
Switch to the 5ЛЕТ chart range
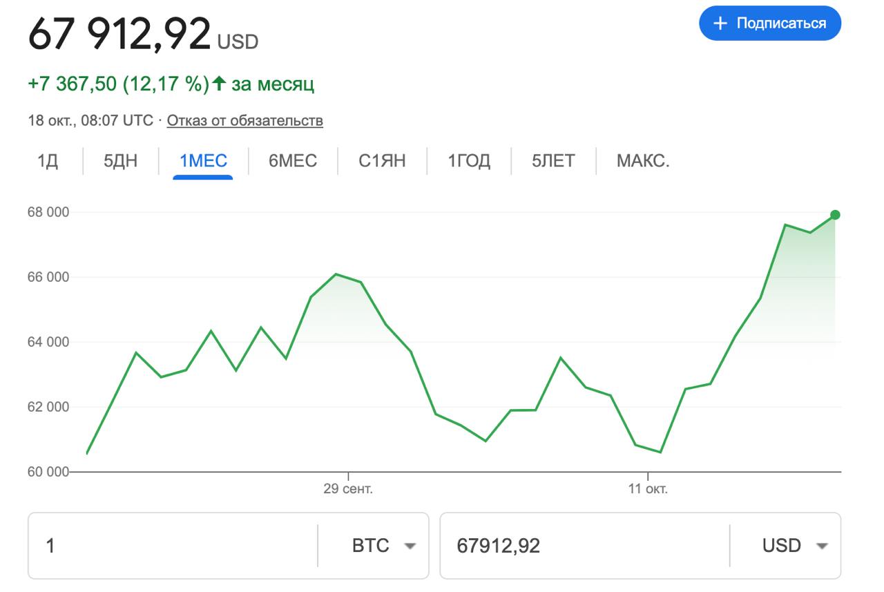(553, 161)
